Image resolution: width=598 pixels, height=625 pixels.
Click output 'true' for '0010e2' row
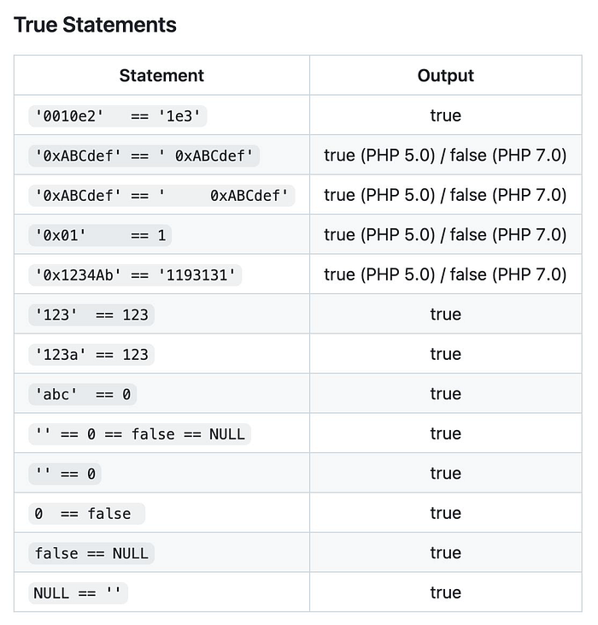click(445, 115)
